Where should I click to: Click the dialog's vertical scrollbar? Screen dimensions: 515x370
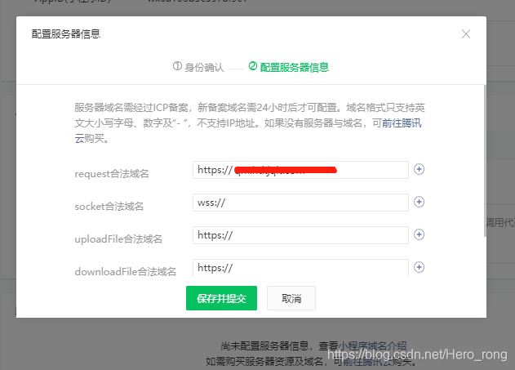pyautogui.click(x=485, y=160)
